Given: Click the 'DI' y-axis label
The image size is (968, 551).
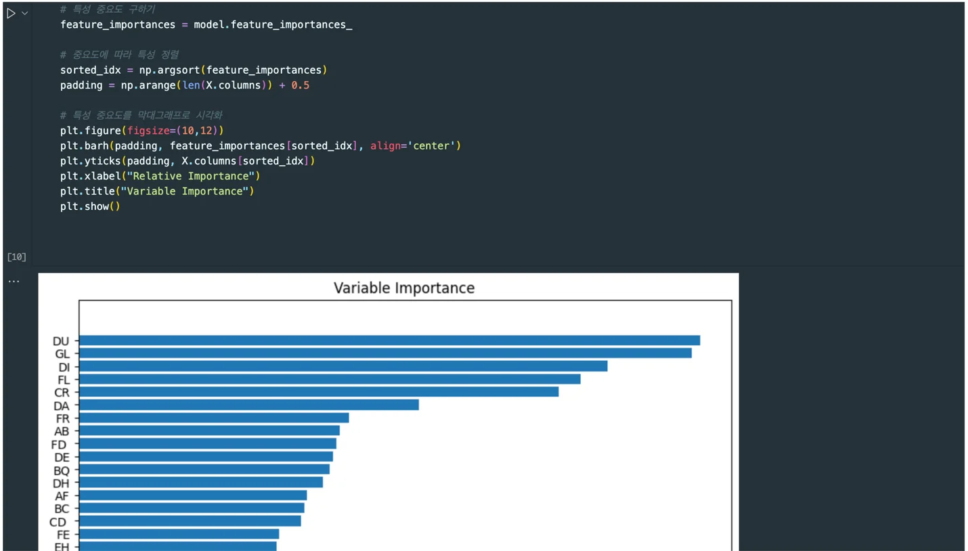Looking at the screenshot, I should [x=64, y=367].
